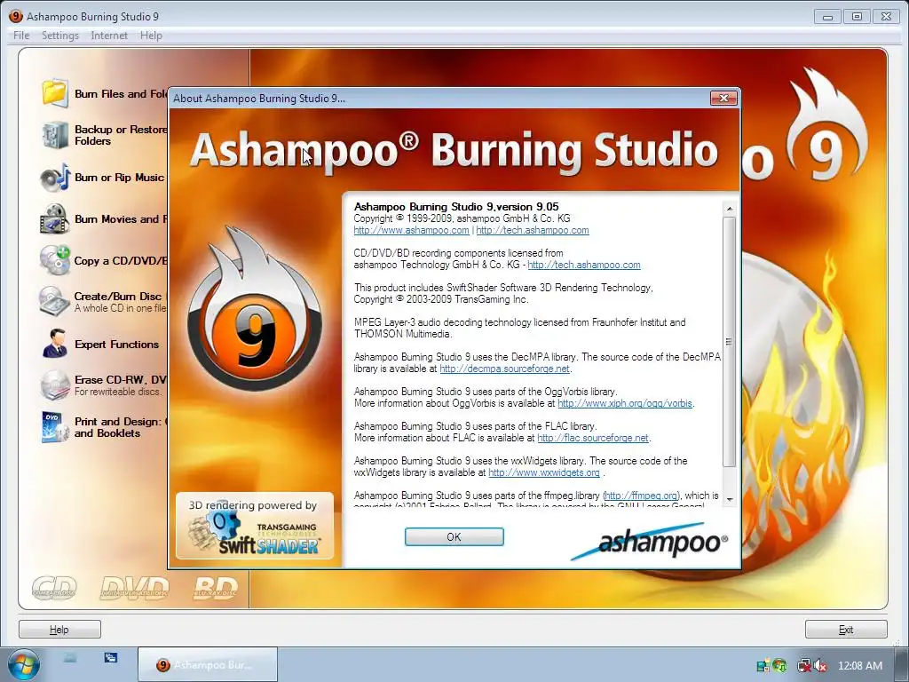Click the Backup or Restore safe icon
Viewport: 909px width, 682px height.
coord(55,135)
